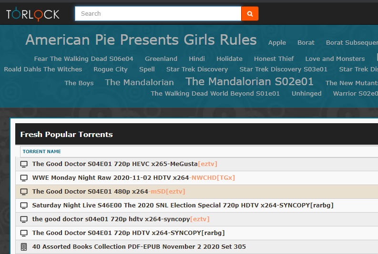Viewport: 378px width, 254px height.
Task: Open The Mandalorian S02e01 tag link
Action: tap(249, 81)
